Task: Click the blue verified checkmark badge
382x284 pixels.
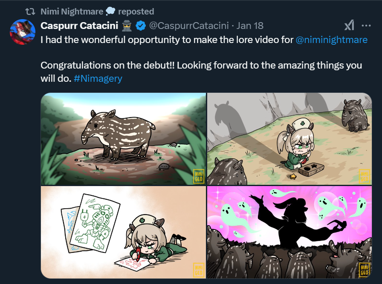Action: [x=141, y=26]
